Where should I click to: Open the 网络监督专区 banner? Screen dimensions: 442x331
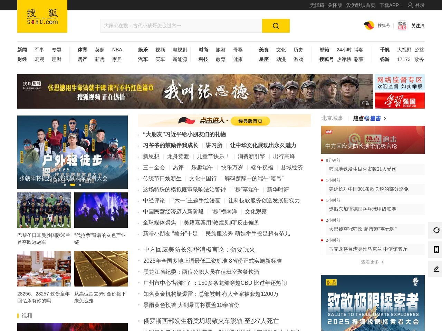click(x=400, y=82)
